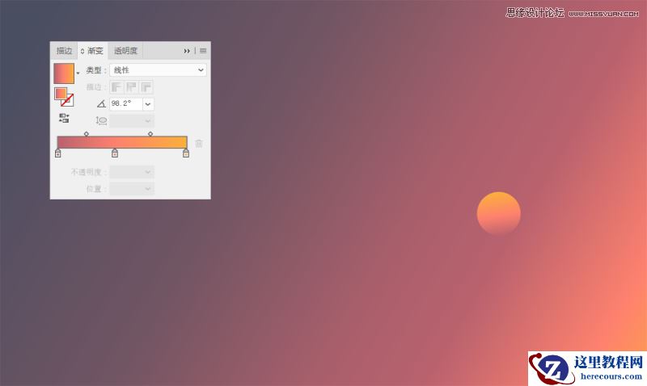The image size is (647, 386).
Task: Click the large gradient fill preview swatch
Action: pyautogui.click(x=64, y=73)
